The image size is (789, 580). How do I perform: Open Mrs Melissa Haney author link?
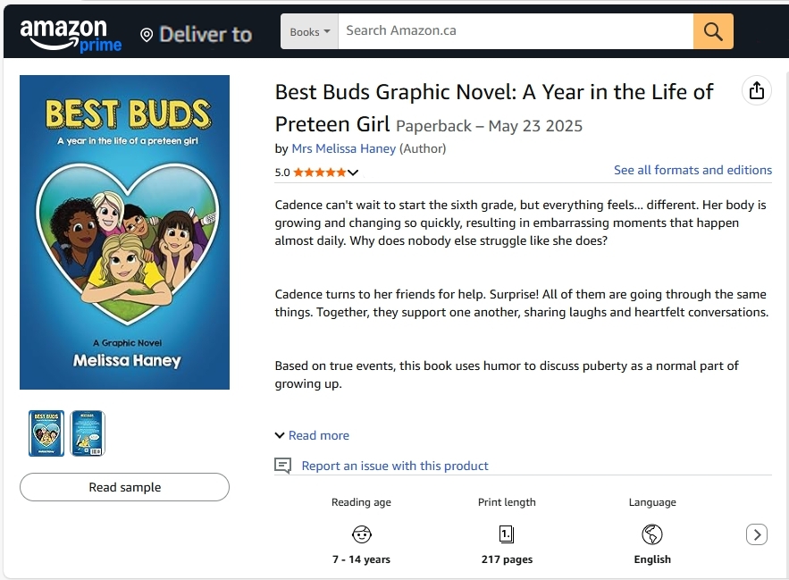point(344,148)
